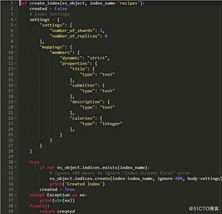Fold the title block on line 13
222x214 pixels.
coord(16,69)
